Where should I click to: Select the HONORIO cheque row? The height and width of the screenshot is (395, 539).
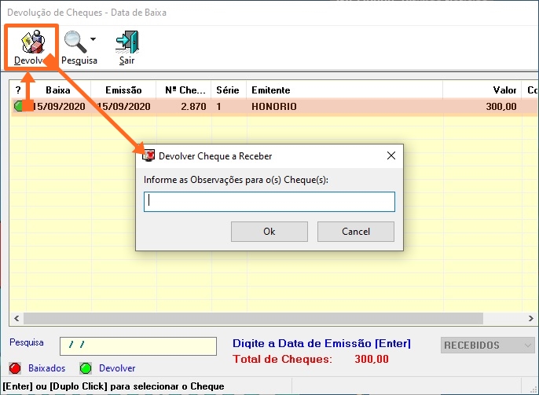(273, 107)
